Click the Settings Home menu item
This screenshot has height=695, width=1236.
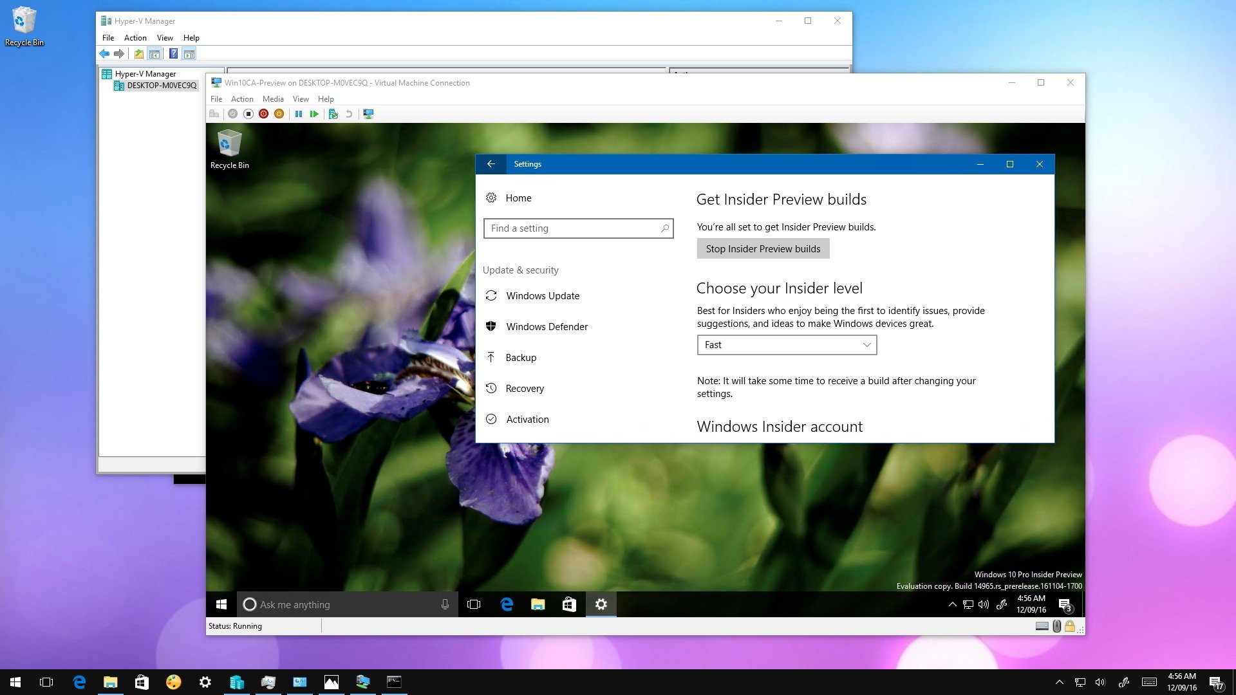click(x=518, y=198)
